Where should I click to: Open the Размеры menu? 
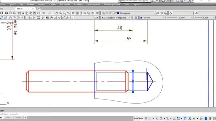[78, 4]
